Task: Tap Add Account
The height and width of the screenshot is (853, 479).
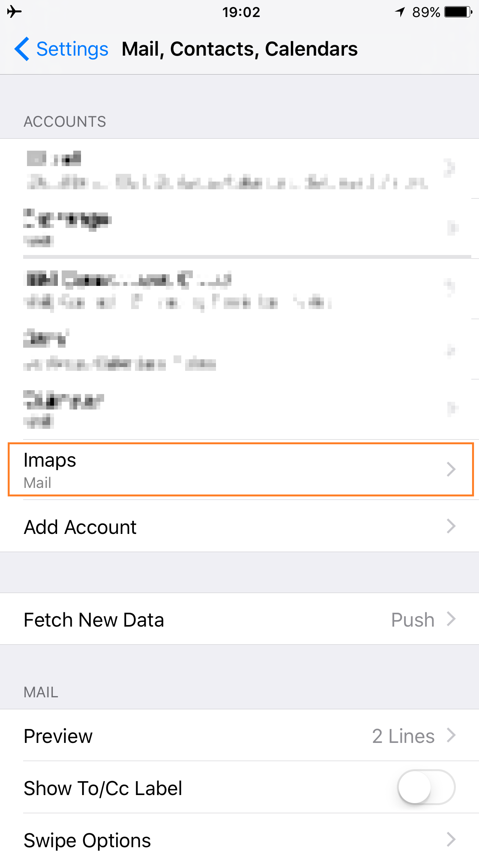Action: 80,527
